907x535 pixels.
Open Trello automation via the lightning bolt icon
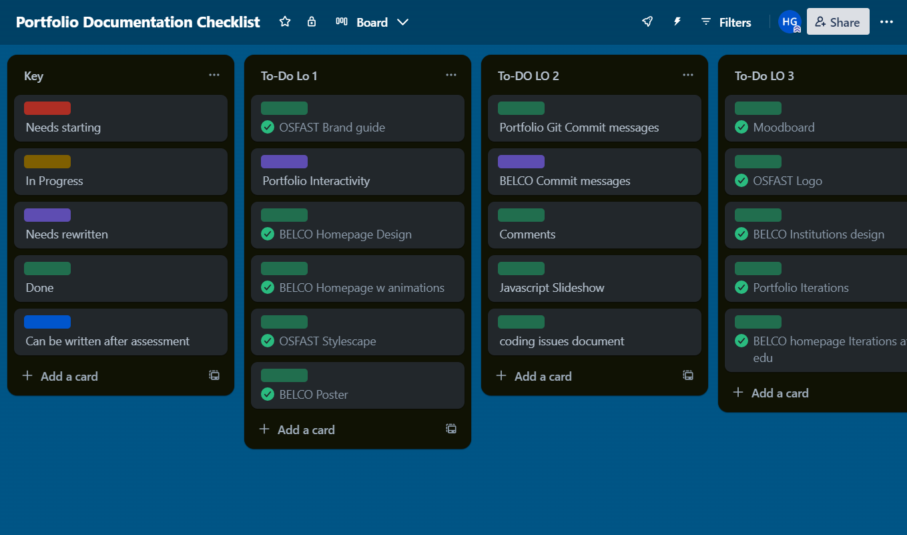[x=677, y=21]
